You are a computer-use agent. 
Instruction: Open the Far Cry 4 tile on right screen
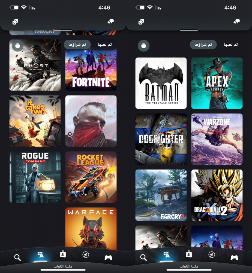pyautogui.click(x=161, y=195)
